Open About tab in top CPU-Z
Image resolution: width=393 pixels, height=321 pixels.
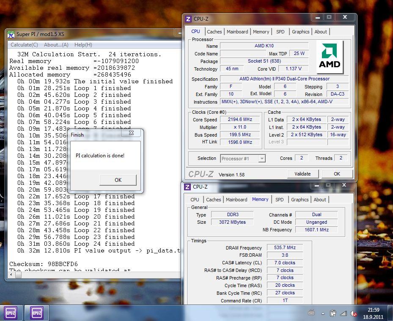pos(321,32)
